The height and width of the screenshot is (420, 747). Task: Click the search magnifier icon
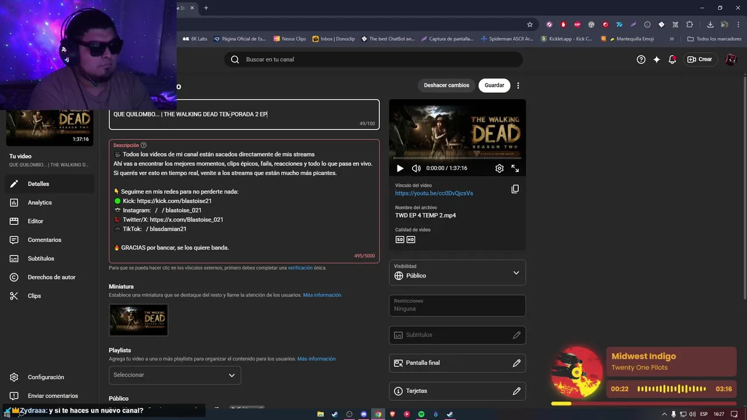235,60
